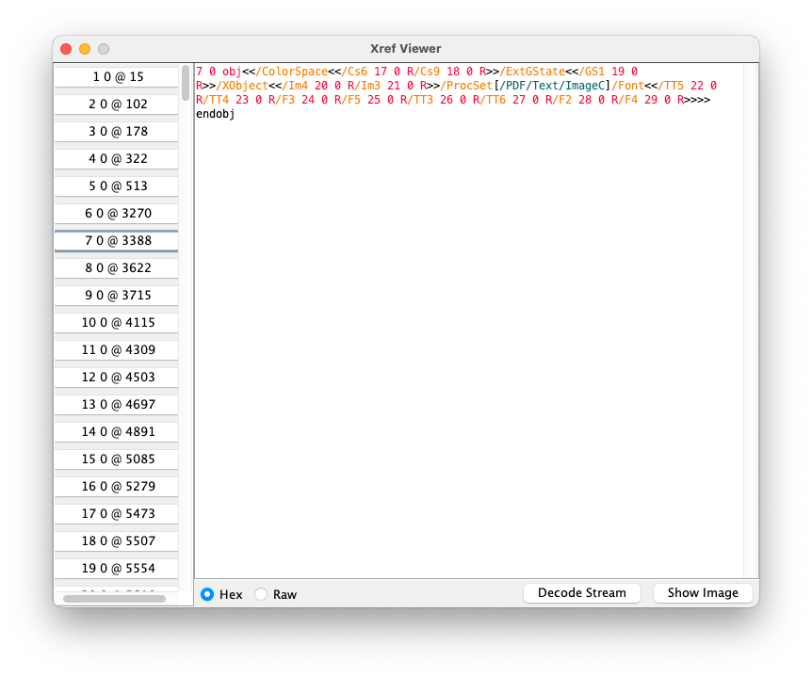The width and height of the screenshot is (812, 677).
Task: Pick entry 10 0 @ 4115
Action: [x=117, y=323]
